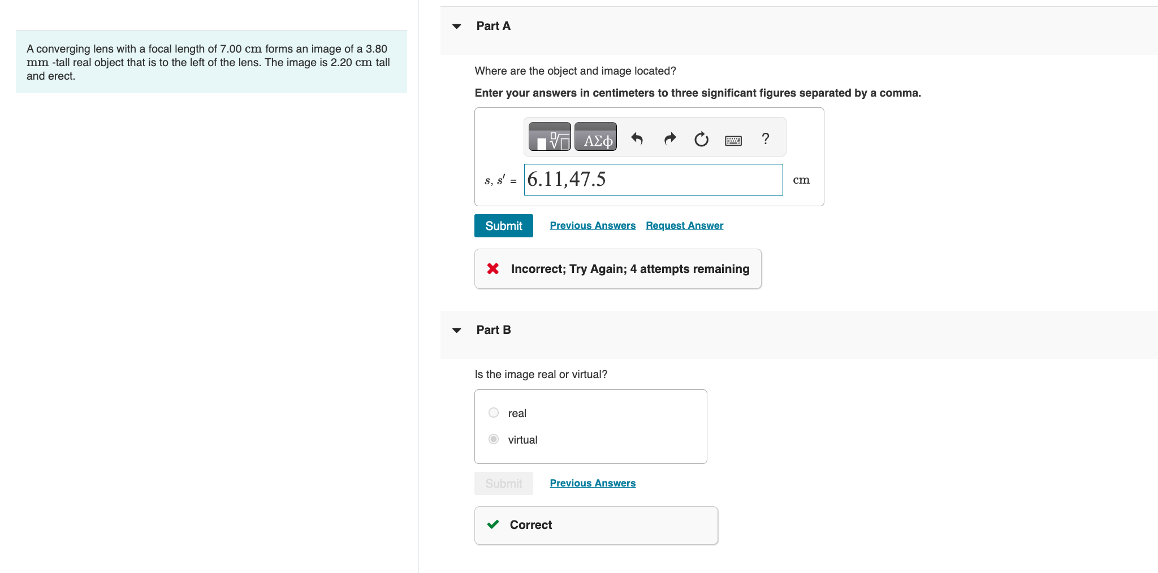Select the 'real' radio option
This screenshot has height=573, width=1158.
(x=494, y=413)
